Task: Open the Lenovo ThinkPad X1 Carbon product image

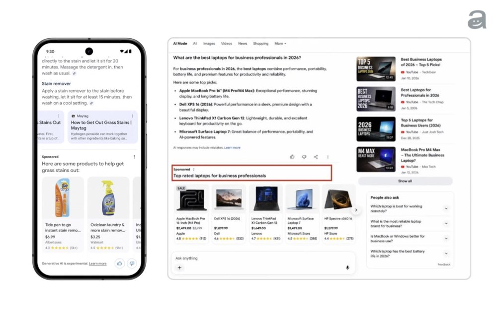Action: click(265, 199)
